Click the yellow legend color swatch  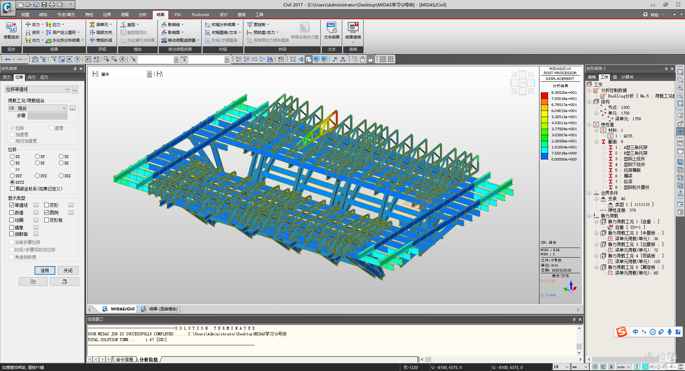544,113
